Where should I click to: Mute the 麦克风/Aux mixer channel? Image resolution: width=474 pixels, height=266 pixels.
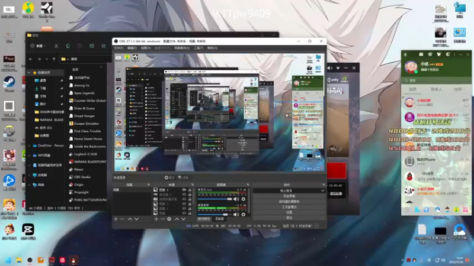click(x=236, y=199)
